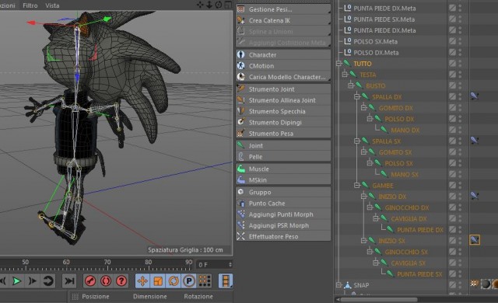Toggle the Rotation key icon
Screen dimensions: 498x303
[x=174, y=280]
